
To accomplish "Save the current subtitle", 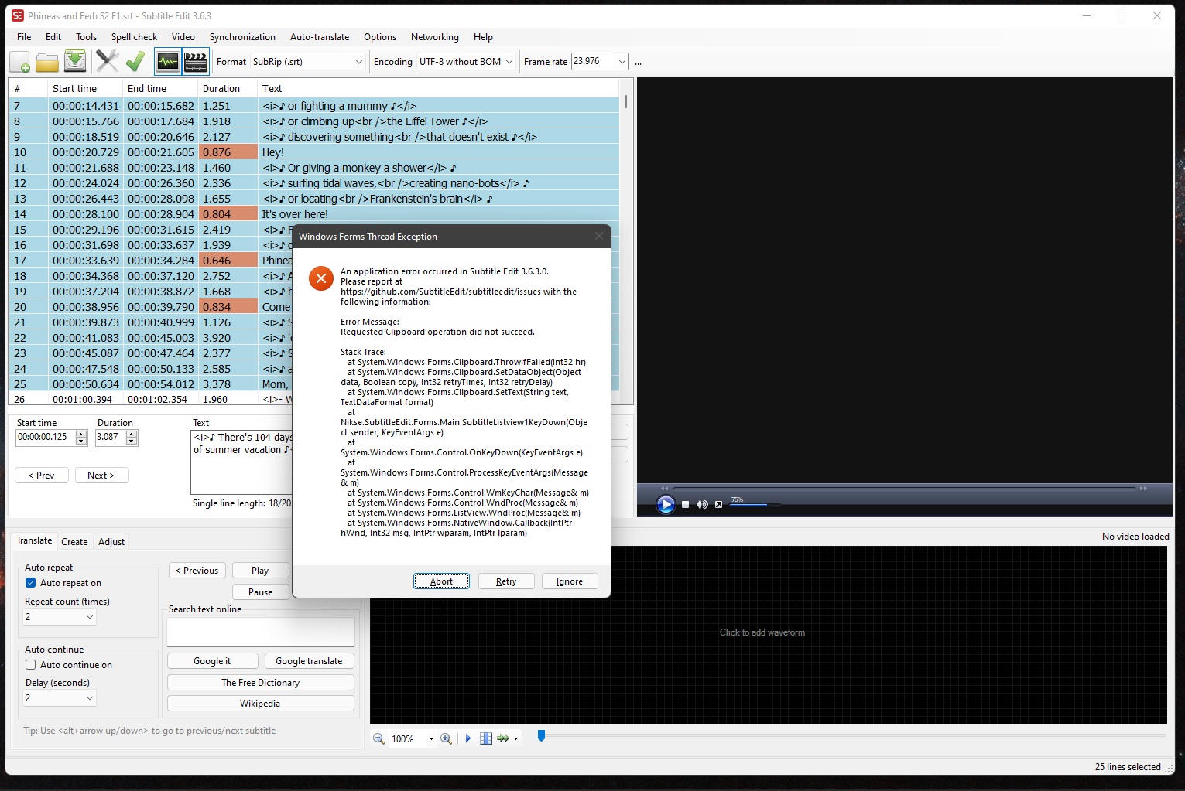I will click(x=74, y=61).
